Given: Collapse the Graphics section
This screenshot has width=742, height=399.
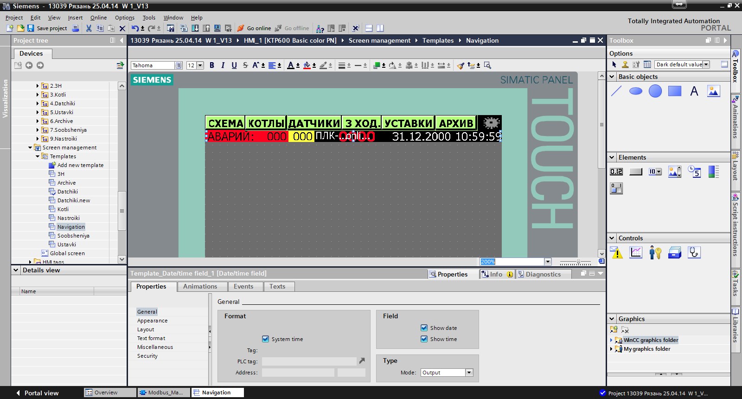Looking at the screenshot, I should 612,319.
